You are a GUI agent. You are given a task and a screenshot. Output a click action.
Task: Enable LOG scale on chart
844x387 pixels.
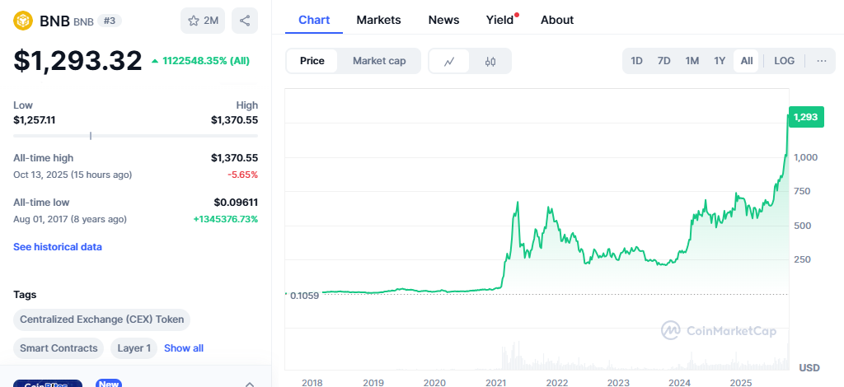tap(784, 61)
